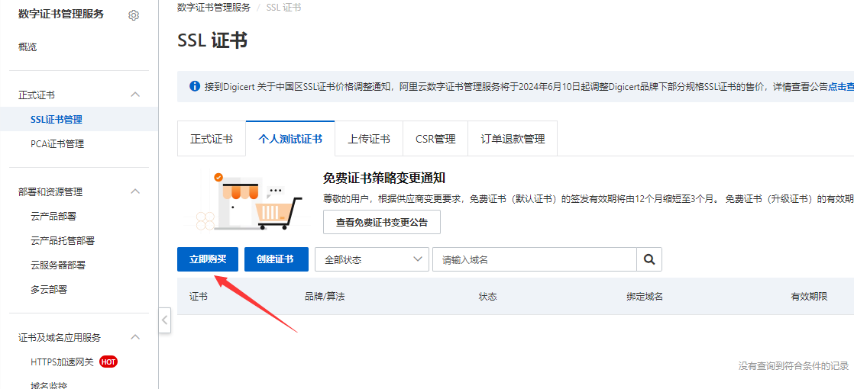Click the shopping cart store illustration
Viewport: 854px width, 389px height.
(x=244, y=201)
